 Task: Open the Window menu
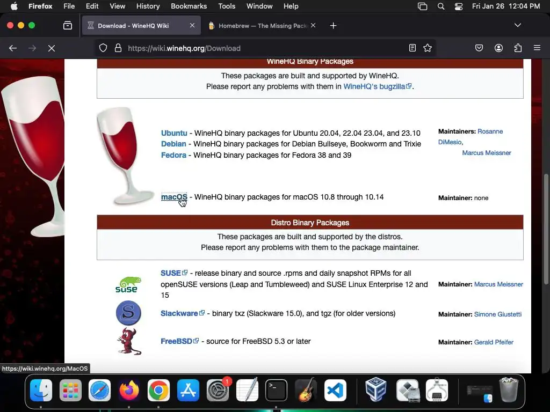(259, 6)
